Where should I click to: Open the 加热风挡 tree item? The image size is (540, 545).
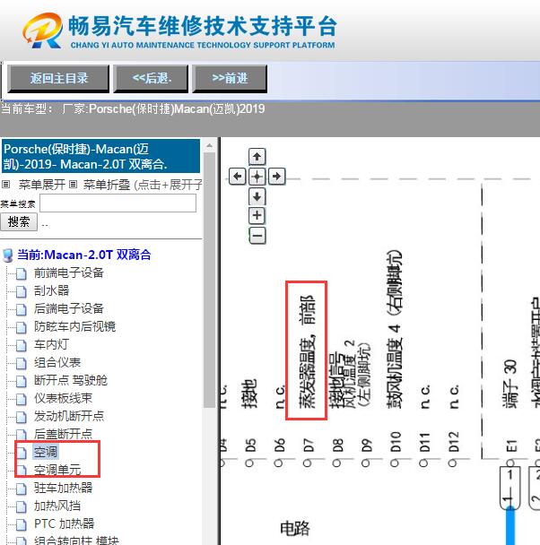pos(57,506)
